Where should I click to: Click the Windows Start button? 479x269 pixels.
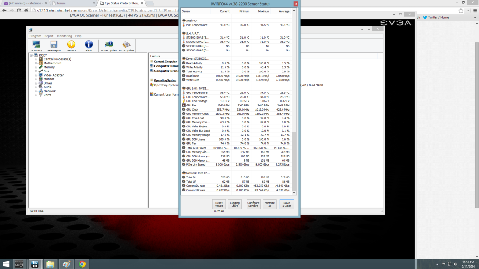point(5,264)
